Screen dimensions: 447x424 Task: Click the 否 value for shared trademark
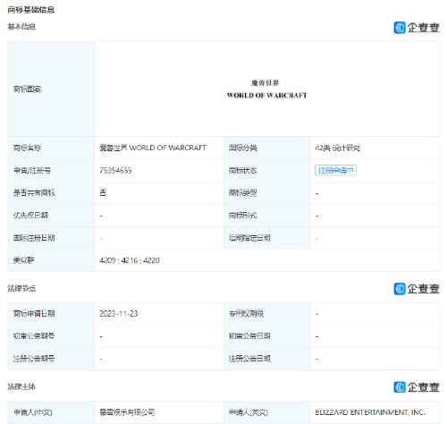tap(103, 193)
